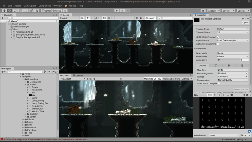This screenshot has width=252, height=142.
Task: Click the Step frame button
Action: (x=128, y=11)
